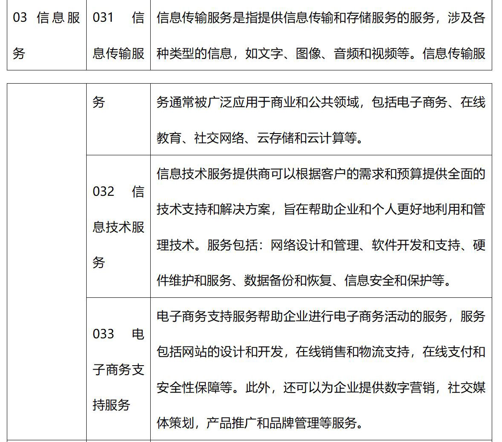Viewport: 502px width, 442px height.
Task: Click the line starting "种类型的信息，如文字"
Action: tap(321, 54)
